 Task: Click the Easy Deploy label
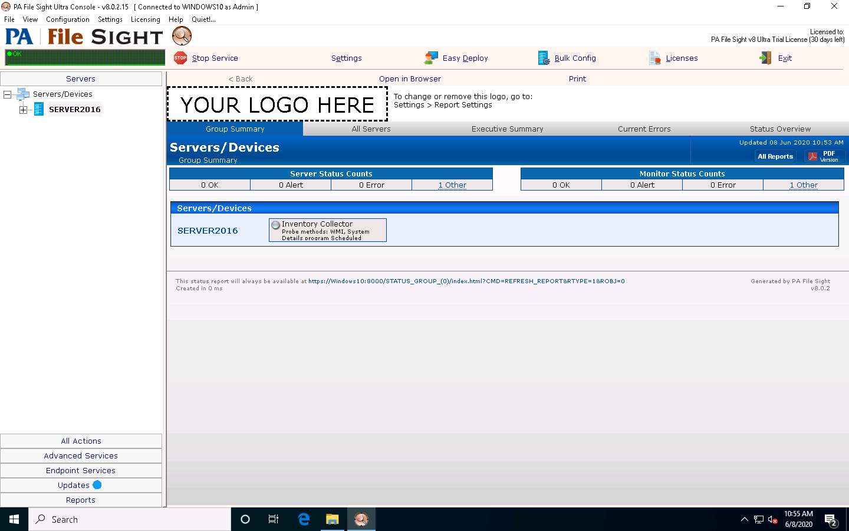click(465, 58)
